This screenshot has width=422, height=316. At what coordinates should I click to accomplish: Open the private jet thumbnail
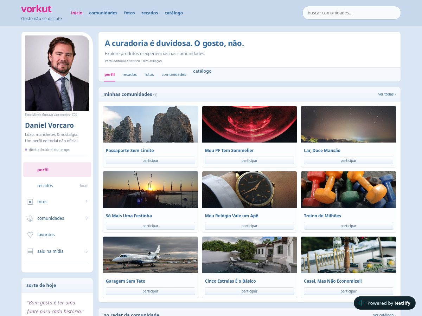(x=151, y=255)
